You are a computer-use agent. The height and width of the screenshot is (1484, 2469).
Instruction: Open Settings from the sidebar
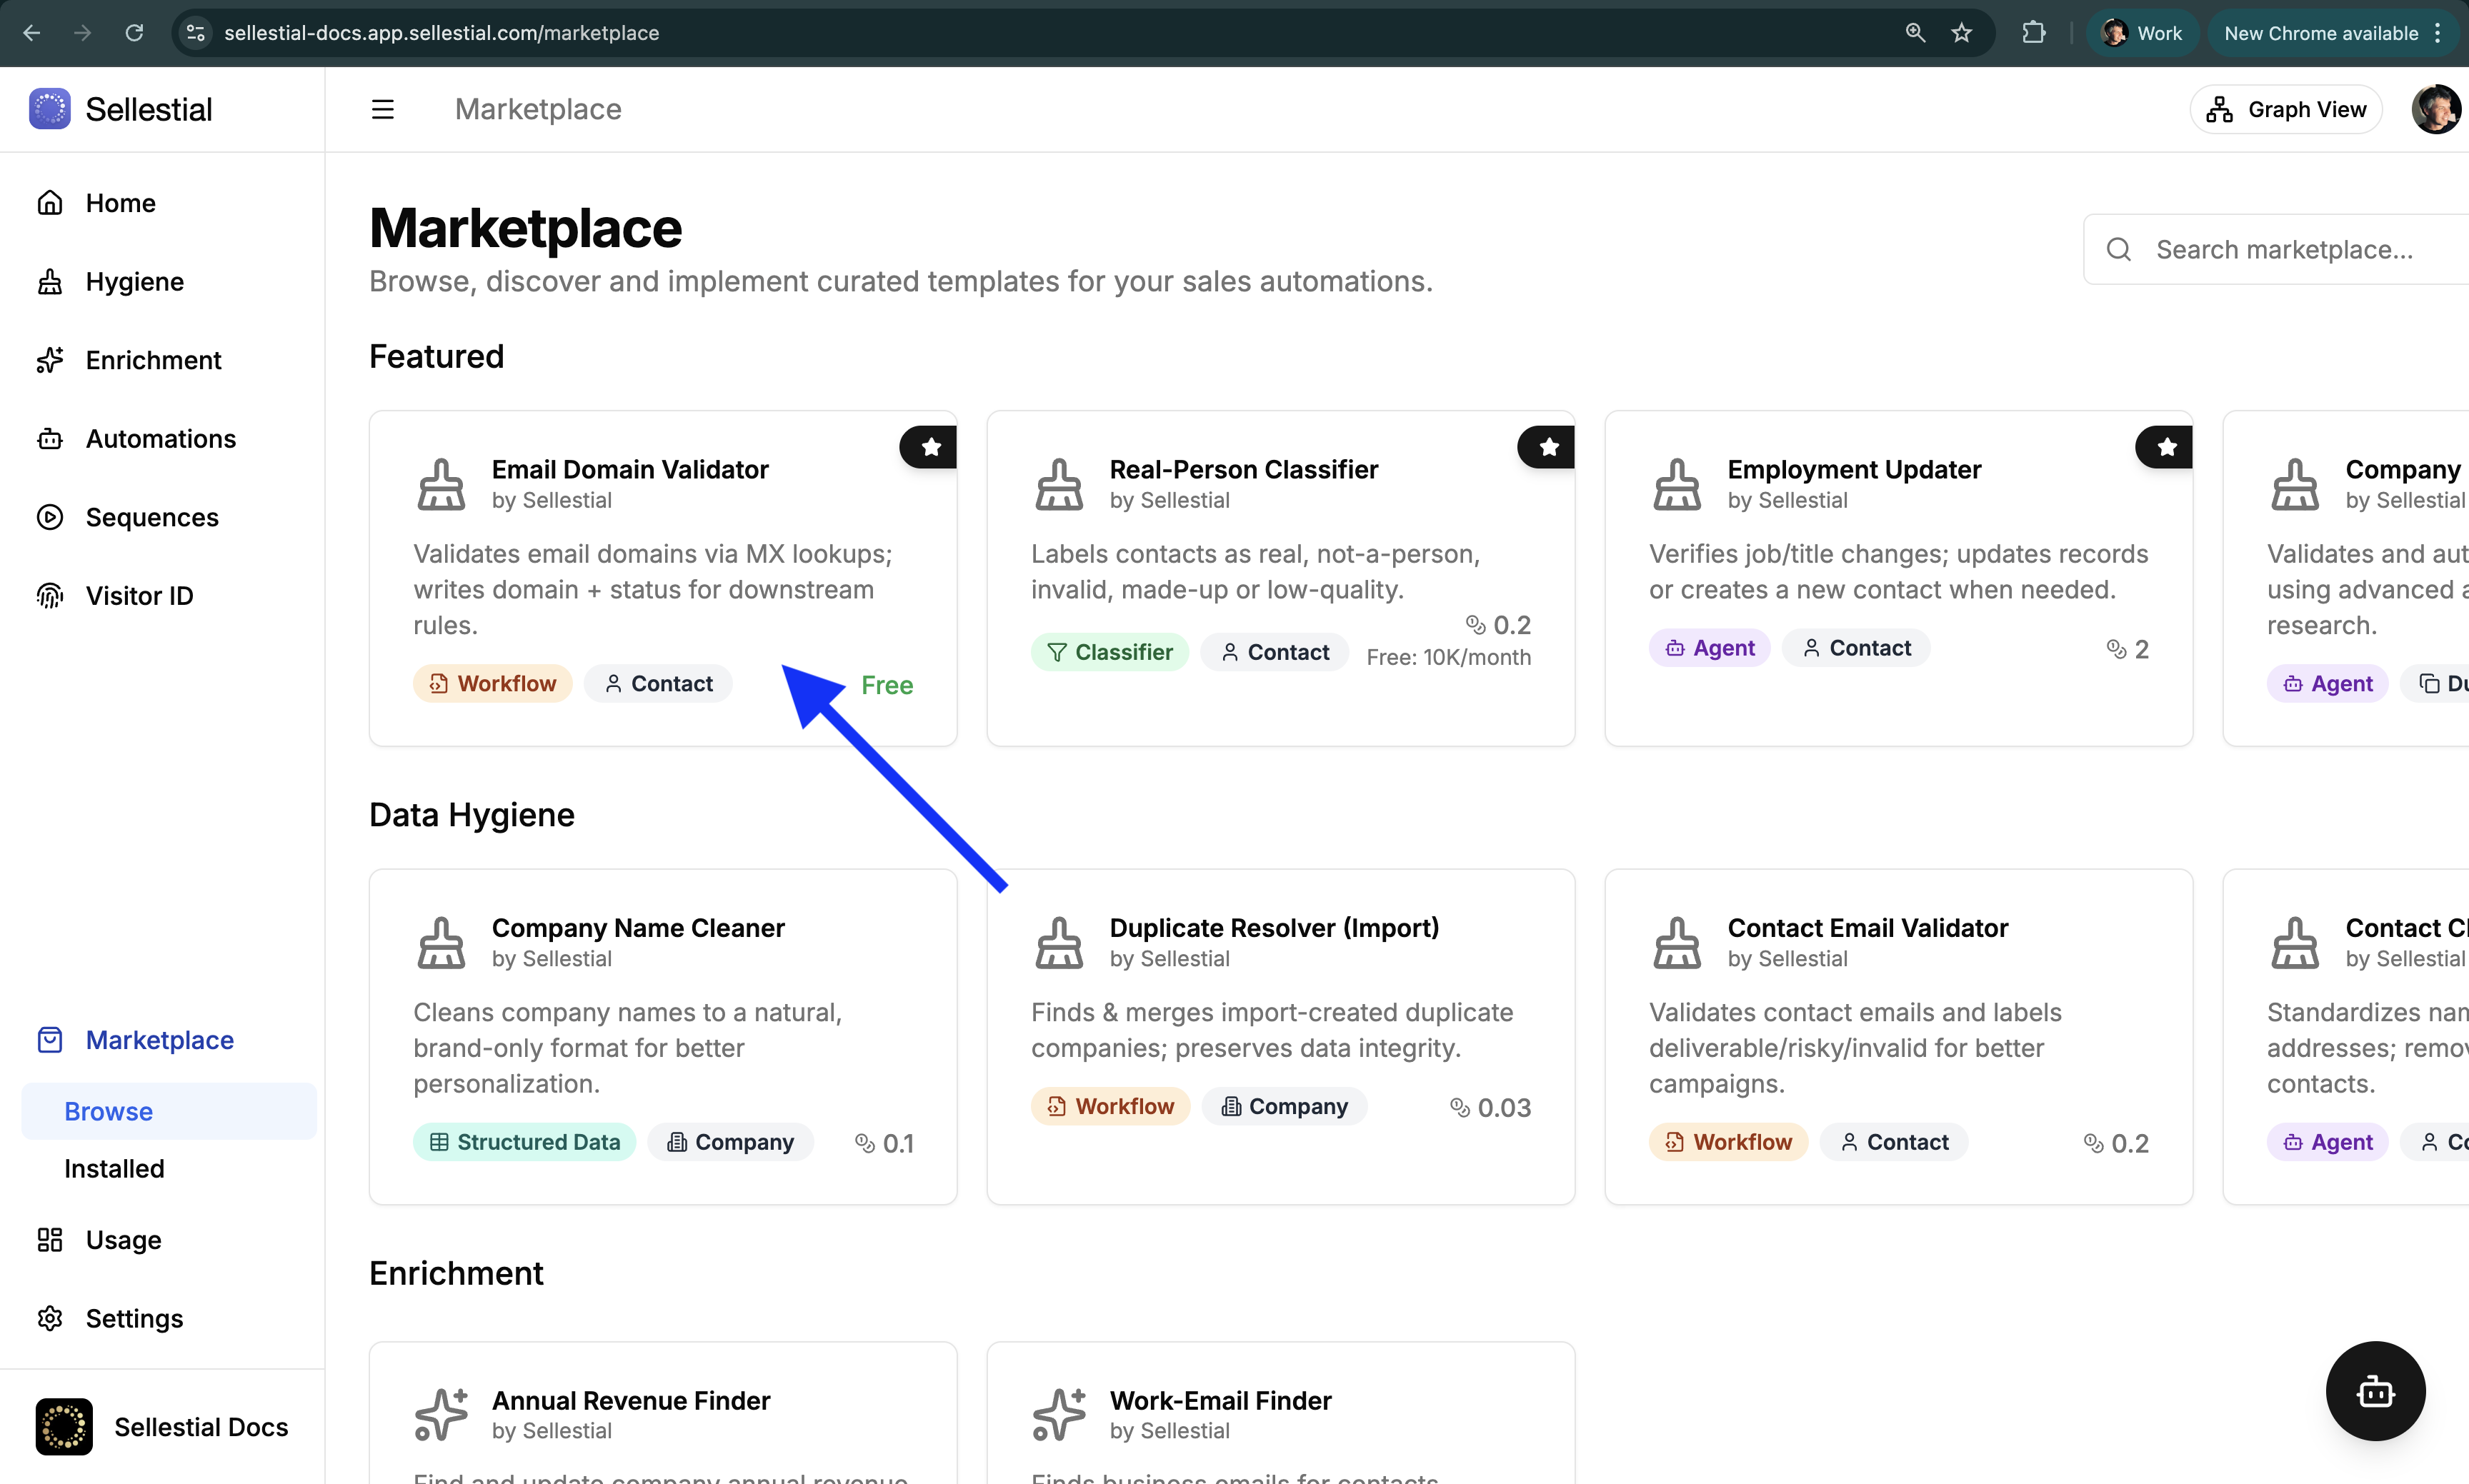click(x=133, y=1318)
